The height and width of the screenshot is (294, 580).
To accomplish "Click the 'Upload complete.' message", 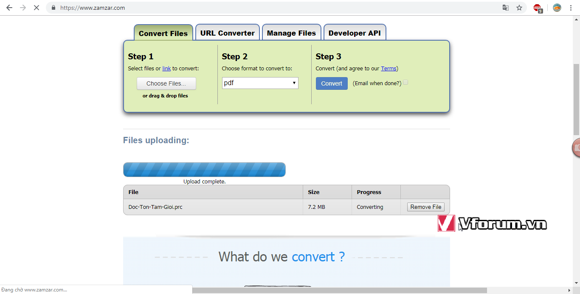I will click(x=204, y=181).
